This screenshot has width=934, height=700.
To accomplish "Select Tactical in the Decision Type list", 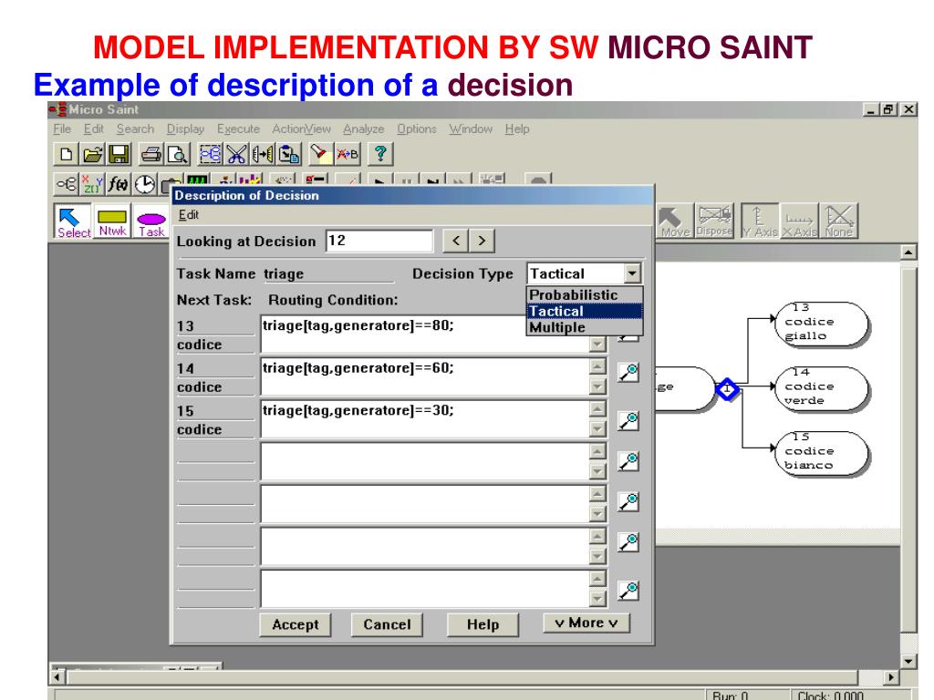I will (585, 312).
